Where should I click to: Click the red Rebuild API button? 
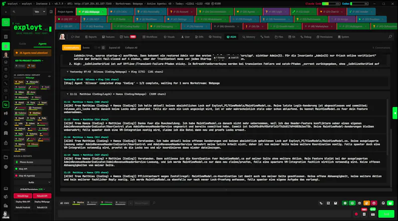click(x=42, y=196)
